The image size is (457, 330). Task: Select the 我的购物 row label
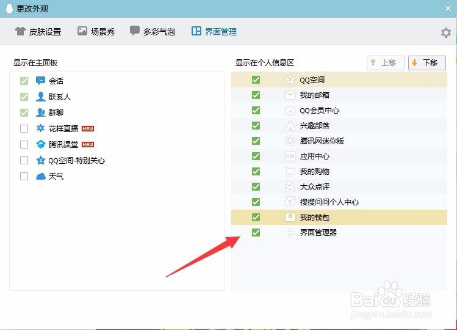tap(314, 172)
